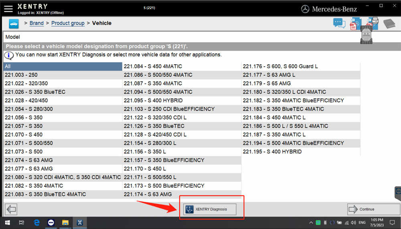401x229 pixels.
Task: Open the XENTRY hamburger main menu
Action: [x=8, y=8]
